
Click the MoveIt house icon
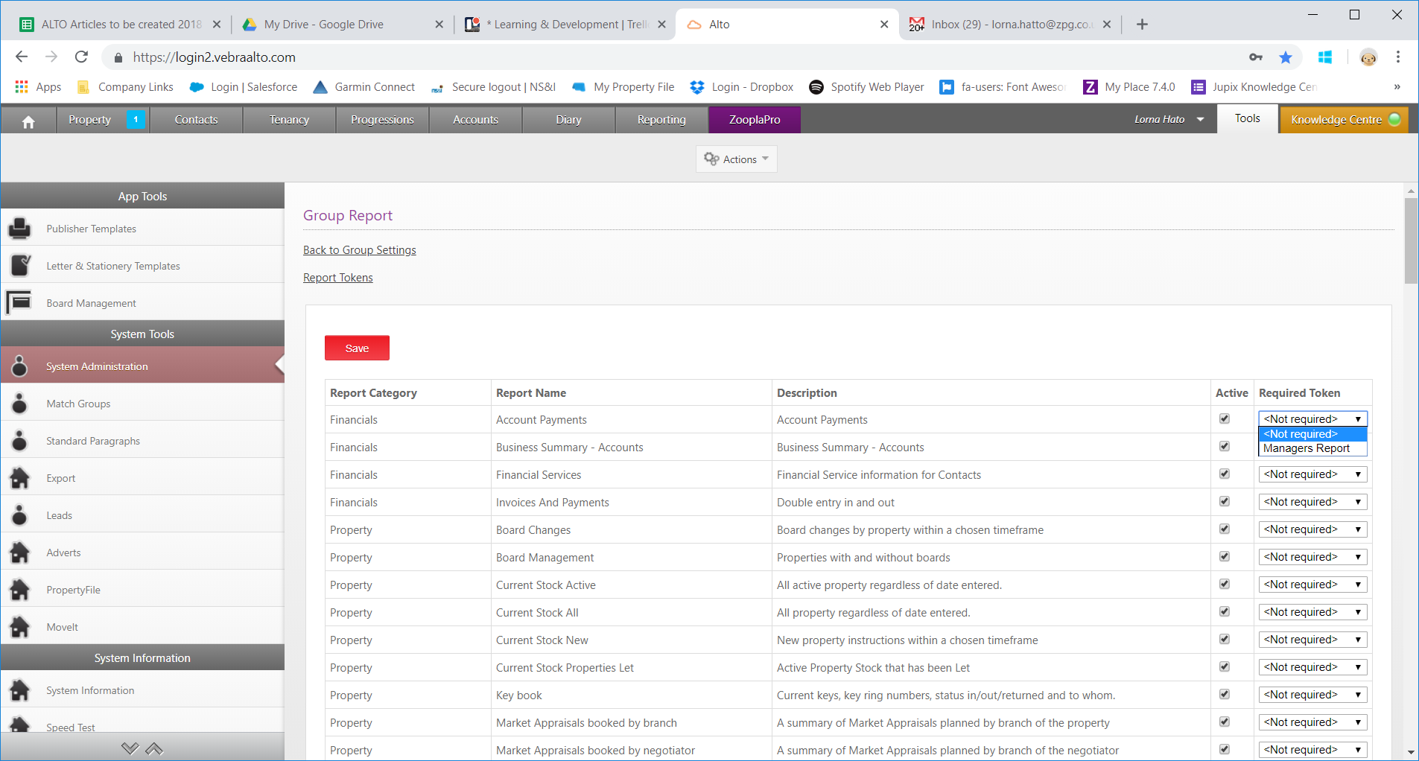coord(19,626)
